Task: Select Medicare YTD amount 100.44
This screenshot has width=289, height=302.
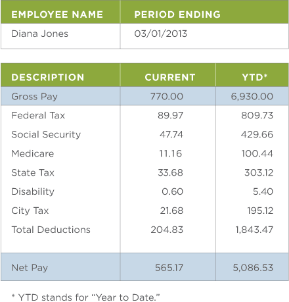Action: [x=257, y=153]
